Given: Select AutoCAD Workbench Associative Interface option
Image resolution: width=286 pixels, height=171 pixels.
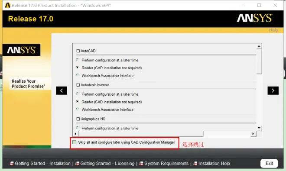Looking at the screenshot, I should [77, 75].
